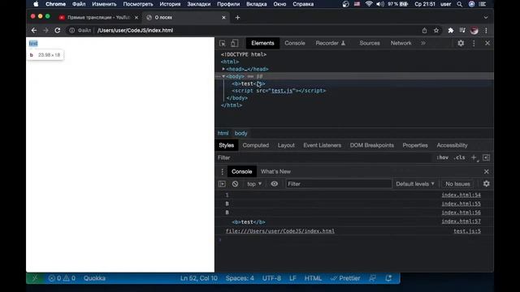Open the Properties pane tab
Viewport: 520px width, 292px height.
pyautogui.click(x=415, y=145)
